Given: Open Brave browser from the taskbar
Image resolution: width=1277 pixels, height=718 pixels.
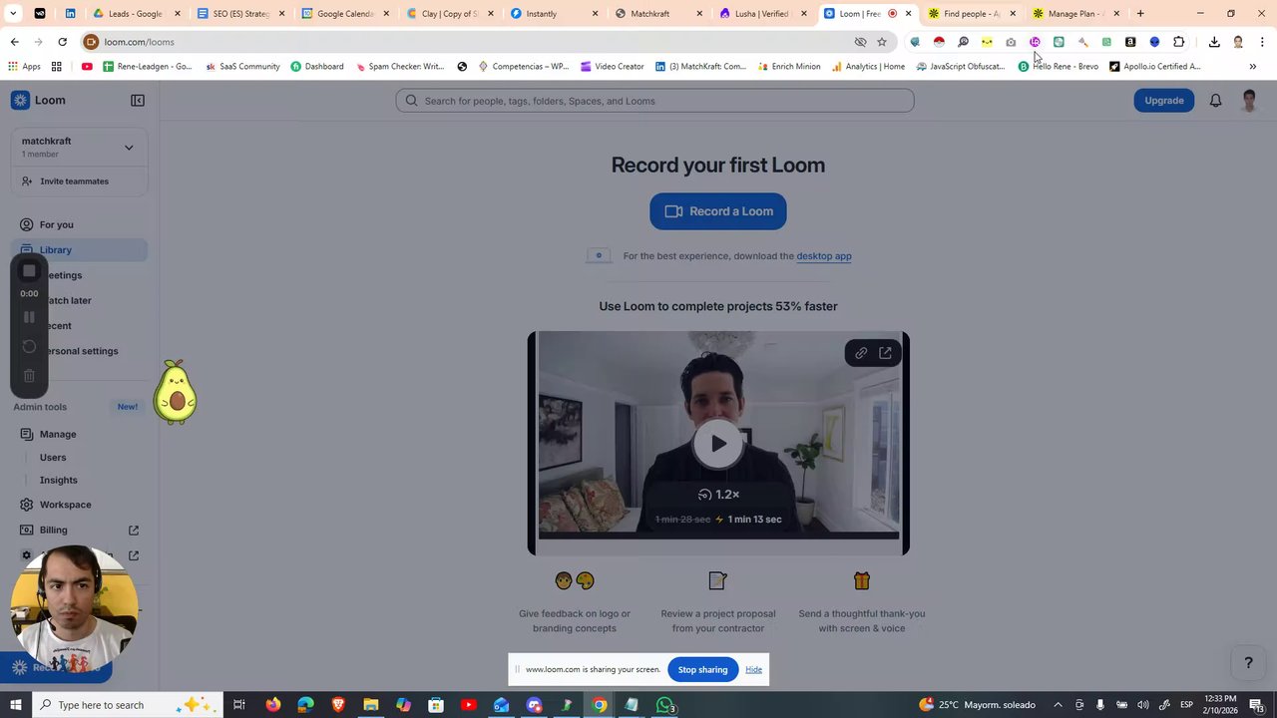Looking at the screenshot, I should [x=338, y=705].
